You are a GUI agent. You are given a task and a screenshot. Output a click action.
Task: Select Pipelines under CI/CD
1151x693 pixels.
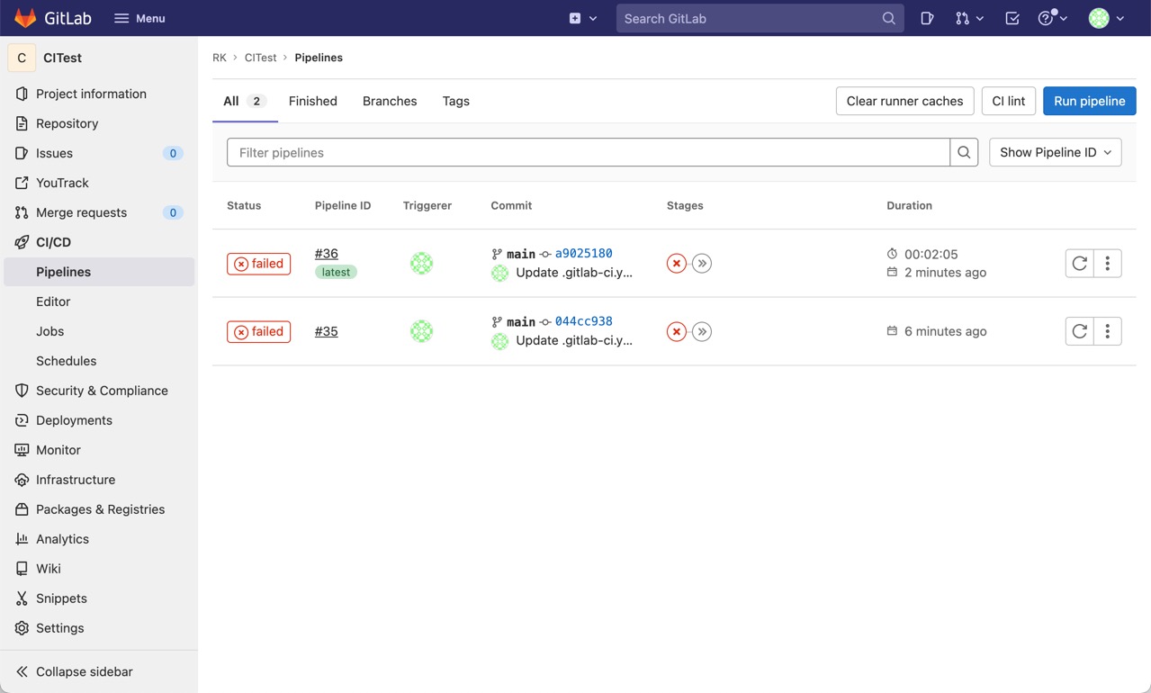click(99, 272)
